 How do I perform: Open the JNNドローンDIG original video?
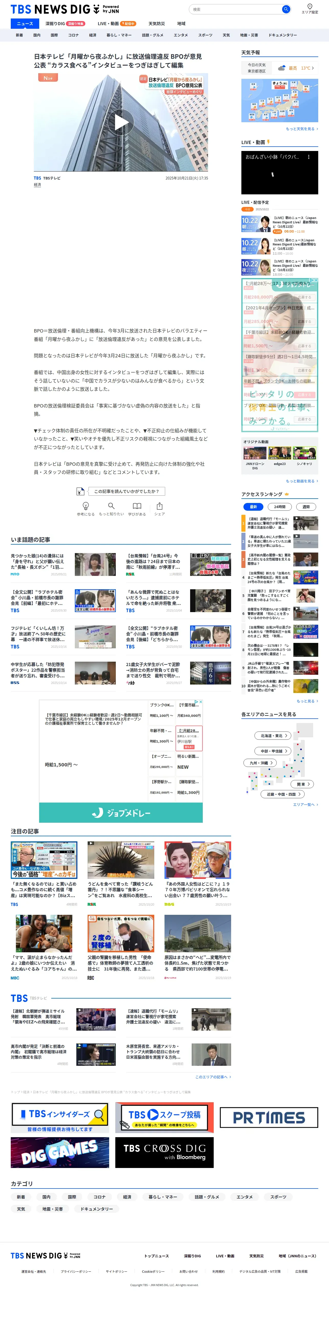tap(255, 459)
